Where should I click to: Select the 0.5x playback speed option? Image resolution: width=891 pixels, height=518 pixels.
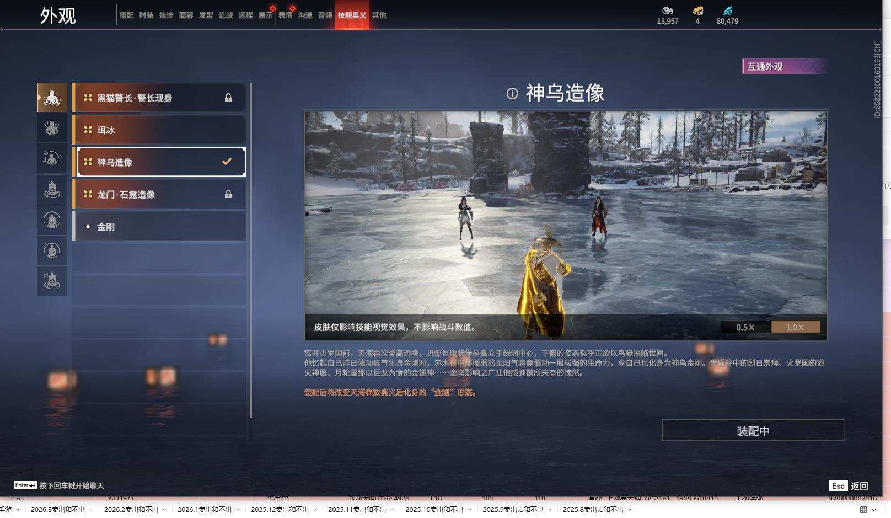745,327
